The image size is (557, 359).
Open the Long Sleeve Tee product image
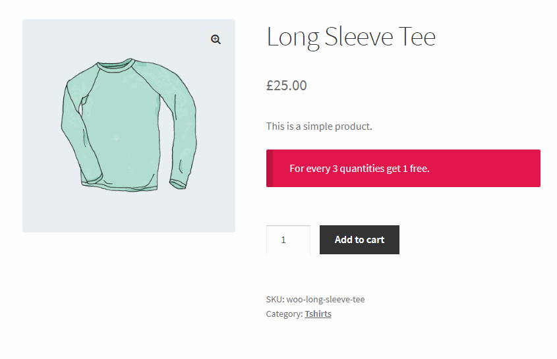[129, 125]
